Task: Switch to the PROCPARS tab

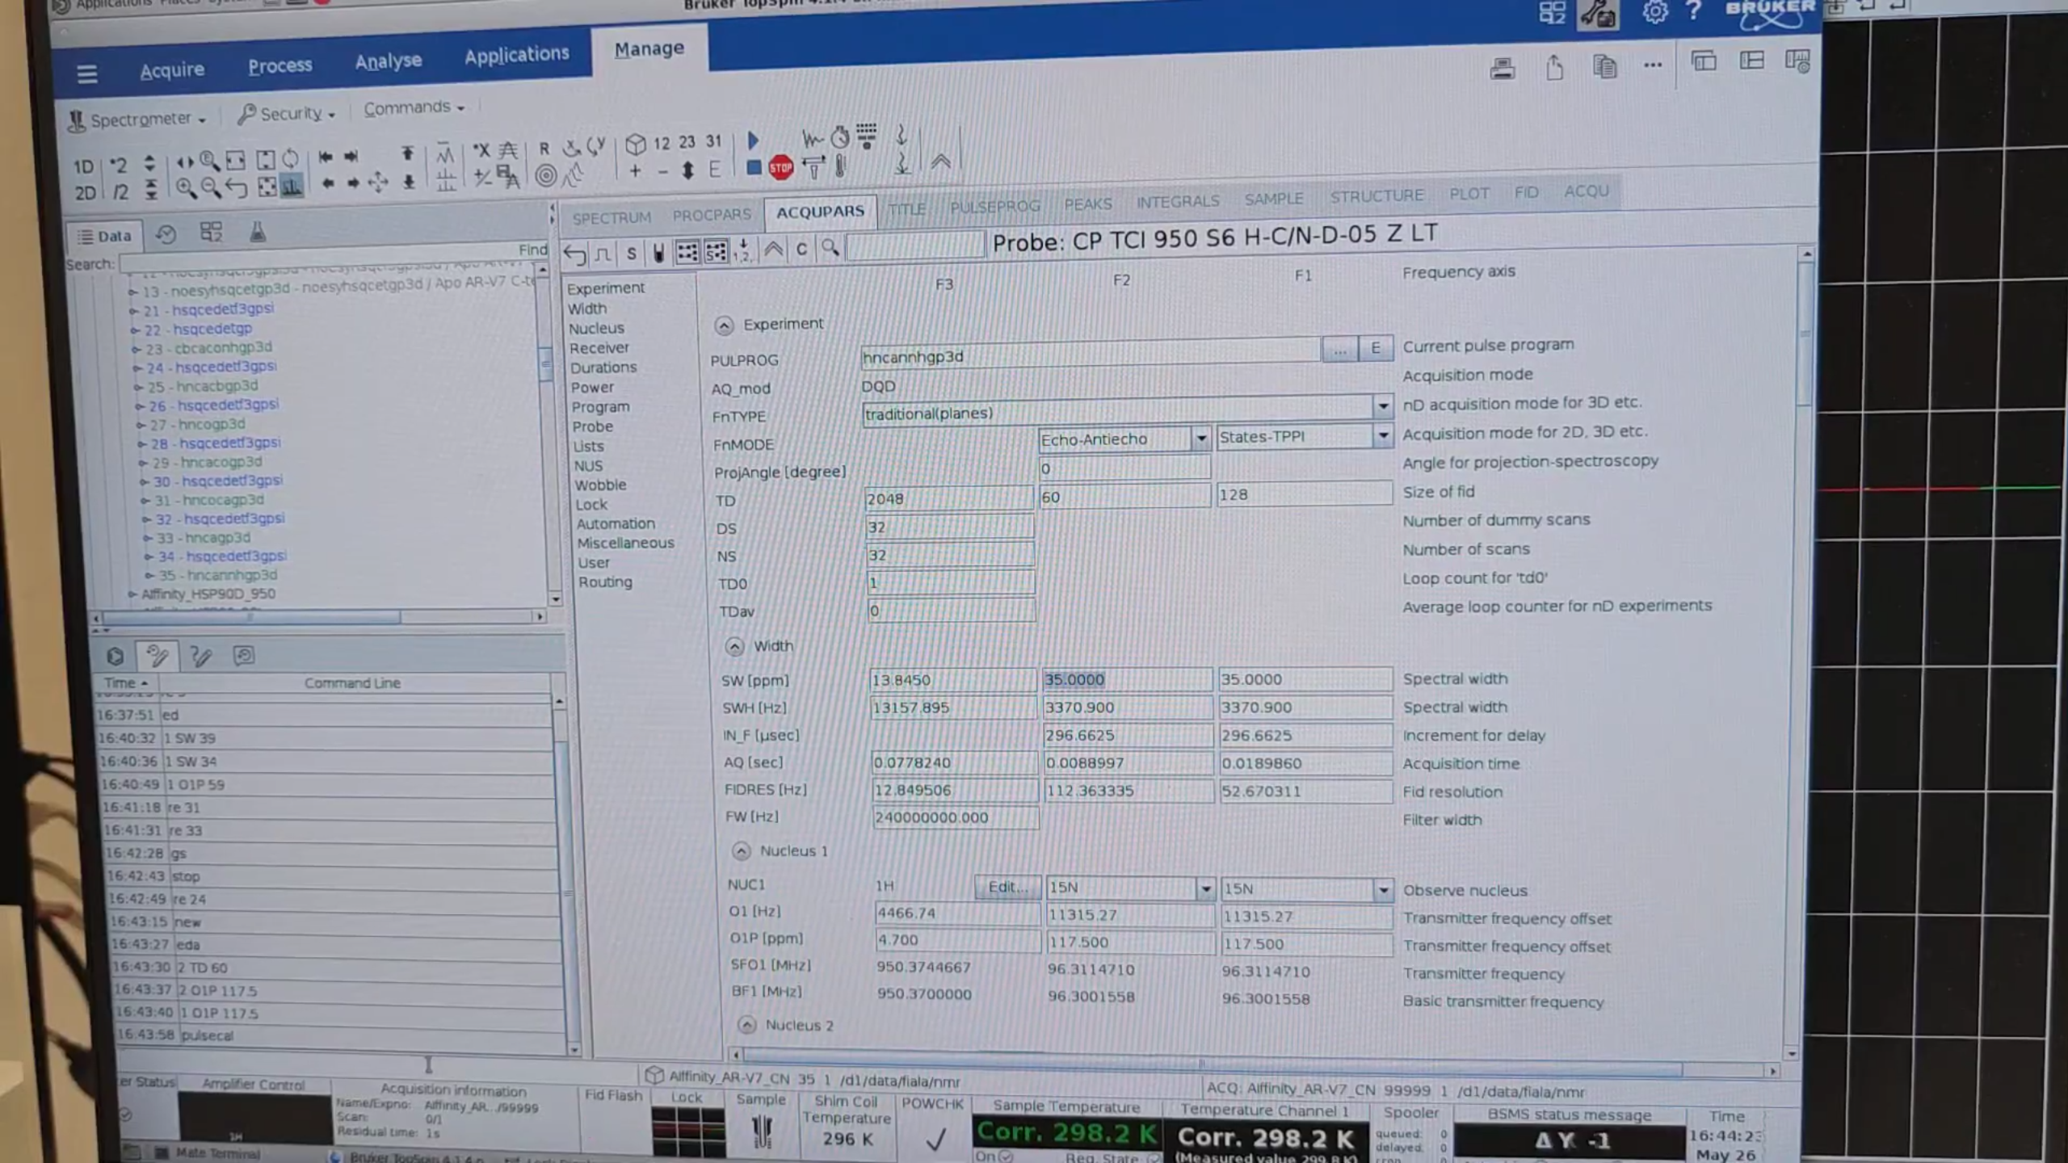Action: (x=711, y=215)
